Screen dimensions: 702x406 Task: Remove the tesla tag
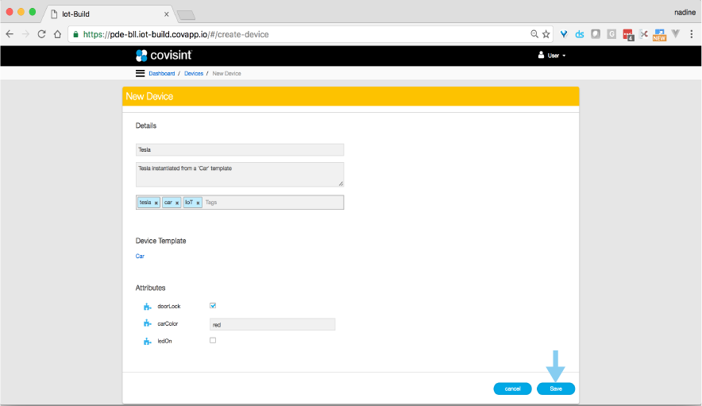[156, 203]
